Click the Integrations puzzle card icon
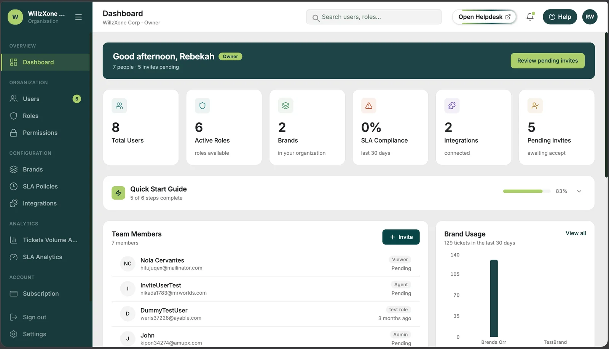 (x=452, y=106)
